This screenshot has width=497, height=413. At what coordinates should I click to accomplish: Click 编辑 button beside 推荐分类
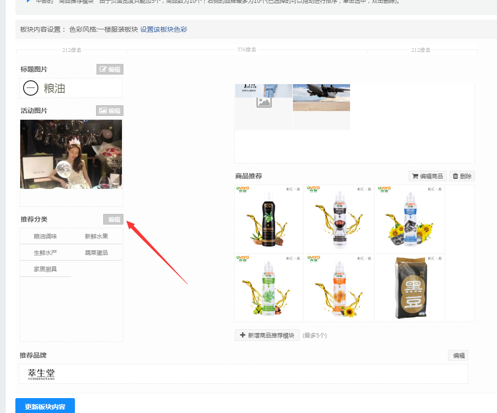(x=113, y=219)
